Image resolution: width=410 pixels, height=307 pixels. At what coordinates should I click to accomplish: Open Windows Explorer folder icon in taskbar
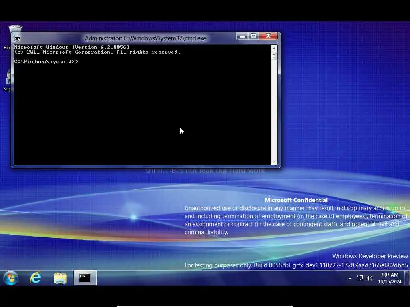click(x=60, y=278)
